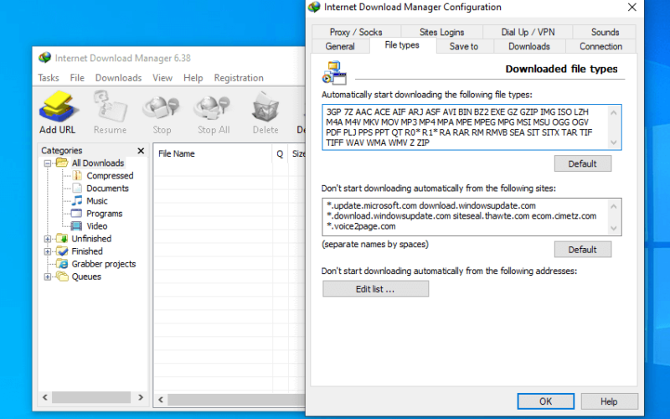Click sites box scroll up arrow

(x=614, y=206)
